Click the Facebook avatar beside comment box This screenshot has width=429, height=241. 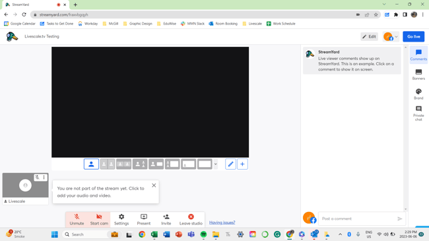click(x=310, y=218)
